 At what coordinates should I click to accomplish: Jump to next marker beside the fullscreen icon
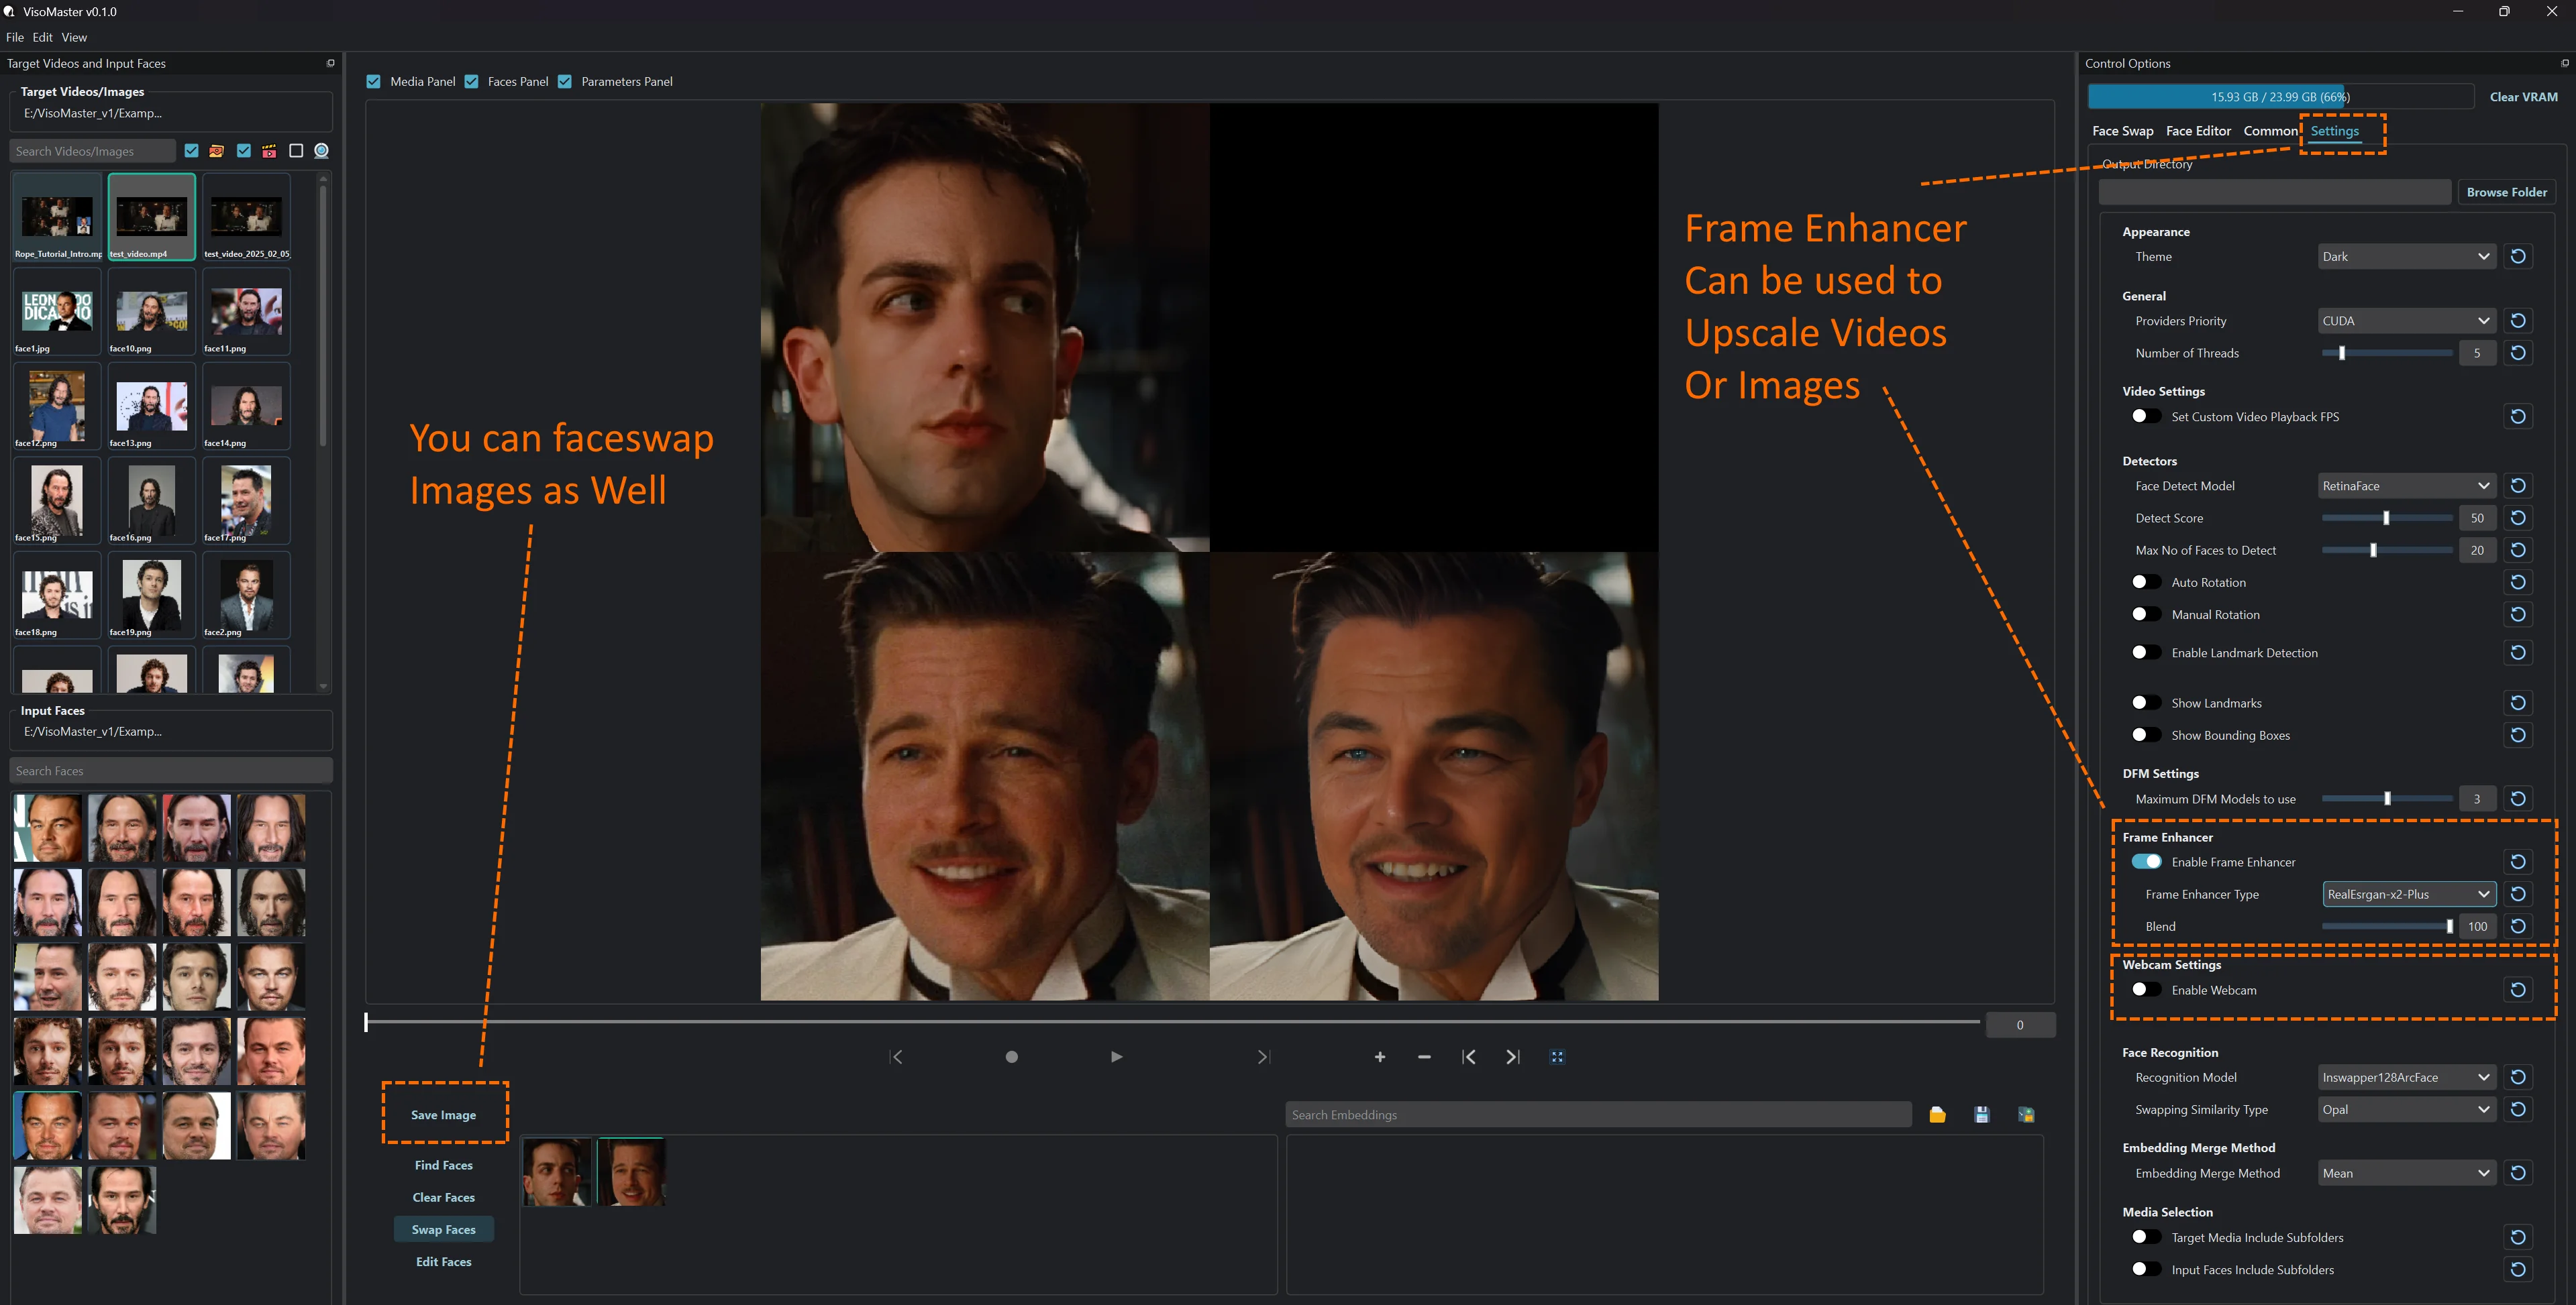click(x=1513, y=1057)
